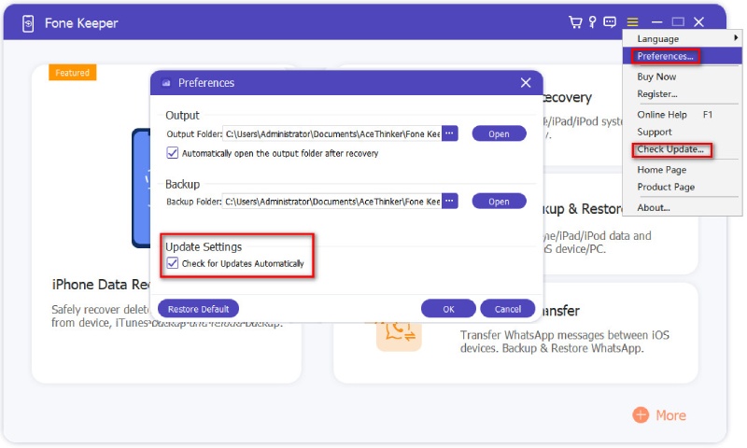Open Register... menu entry
This screenshot has height=448, width=747.
pyautogui.click(x=683, y=93)
